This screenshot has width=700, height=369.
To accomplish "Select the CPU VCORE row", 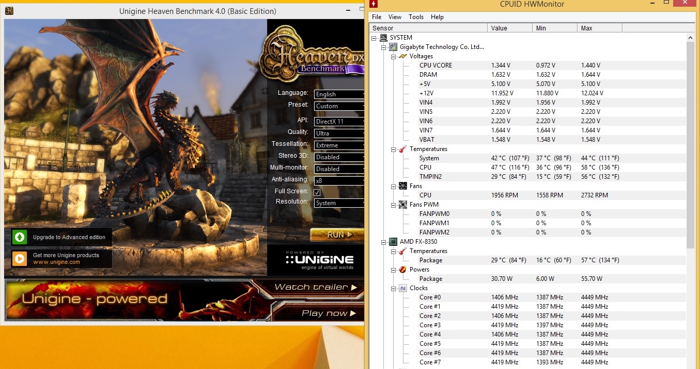I will point(552,65).
